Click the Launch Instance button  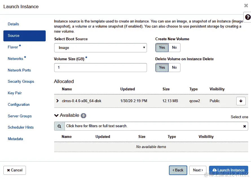[x=228, y=170]
